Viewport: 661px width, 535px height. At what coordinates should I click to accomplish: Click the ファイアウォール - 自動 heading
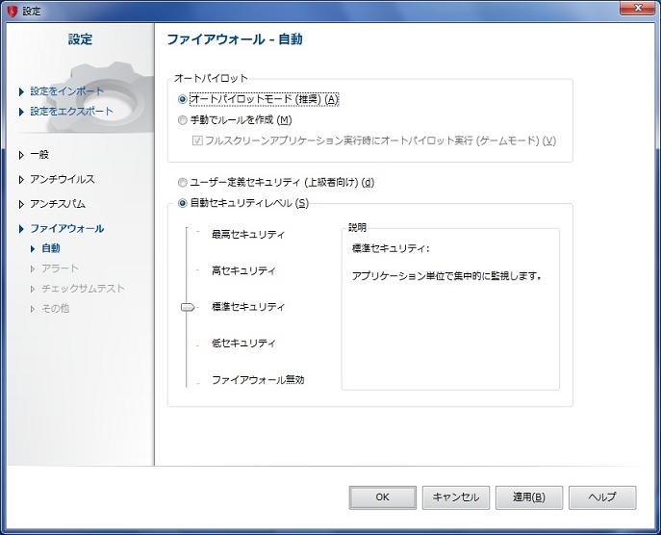[x=235, y=39]
